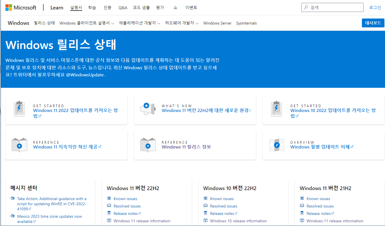Click the search magnifier icon
The width and height of the screenshot is (385, 226).
coord(306,7)
